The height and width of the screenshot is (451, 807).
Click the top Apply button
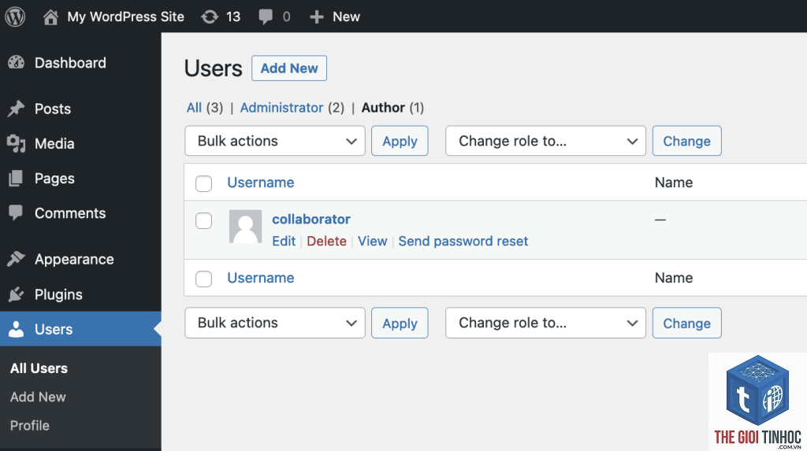[400, 141]
